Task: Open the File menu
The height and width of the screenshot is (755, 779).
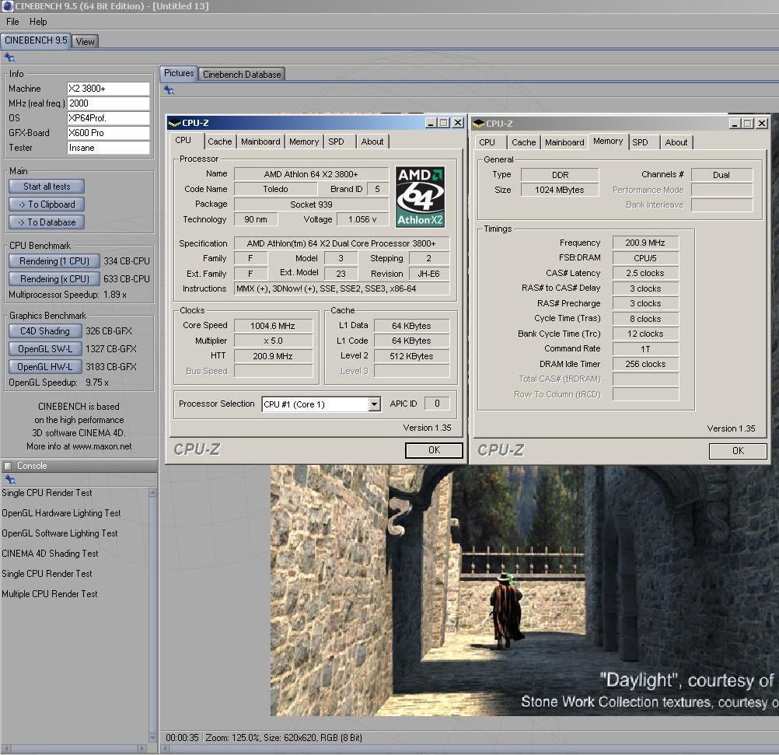Action: pyautogui.click(x=12, y=22)
